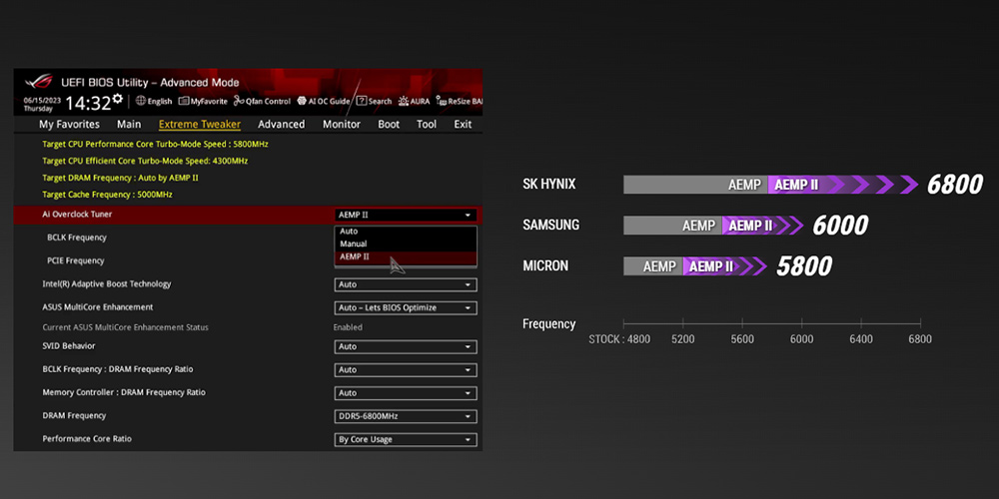The width and height of the screenshot is (999, 499).
Task: Open the Memory Controller : DRAM Frequency Ratio dropdown
Action: (406, 393)
